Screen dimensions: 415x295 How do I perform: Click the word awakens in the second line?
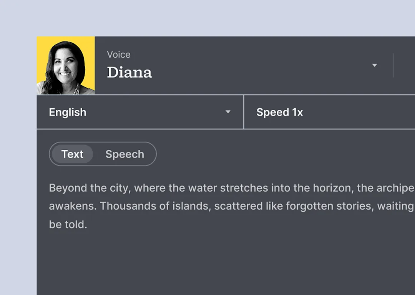[73, 206]
